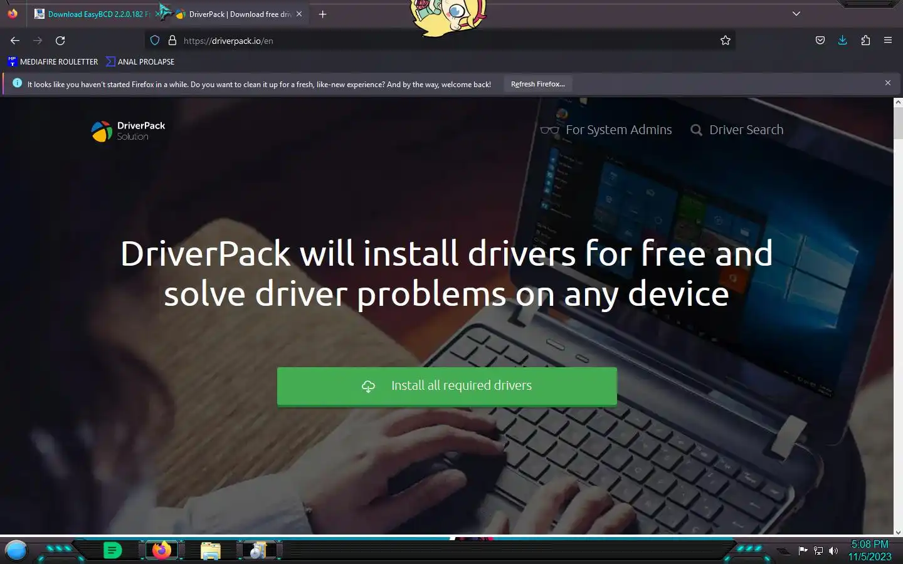Click the magnifier icon beside Driver Search
Screen dimensions: 903x564
tap(696, 130)
